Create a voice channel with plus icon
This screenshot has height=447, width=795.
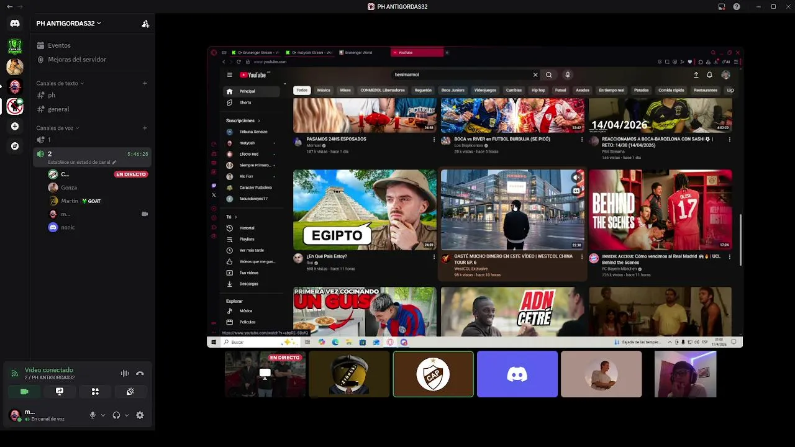coord(145,128)
